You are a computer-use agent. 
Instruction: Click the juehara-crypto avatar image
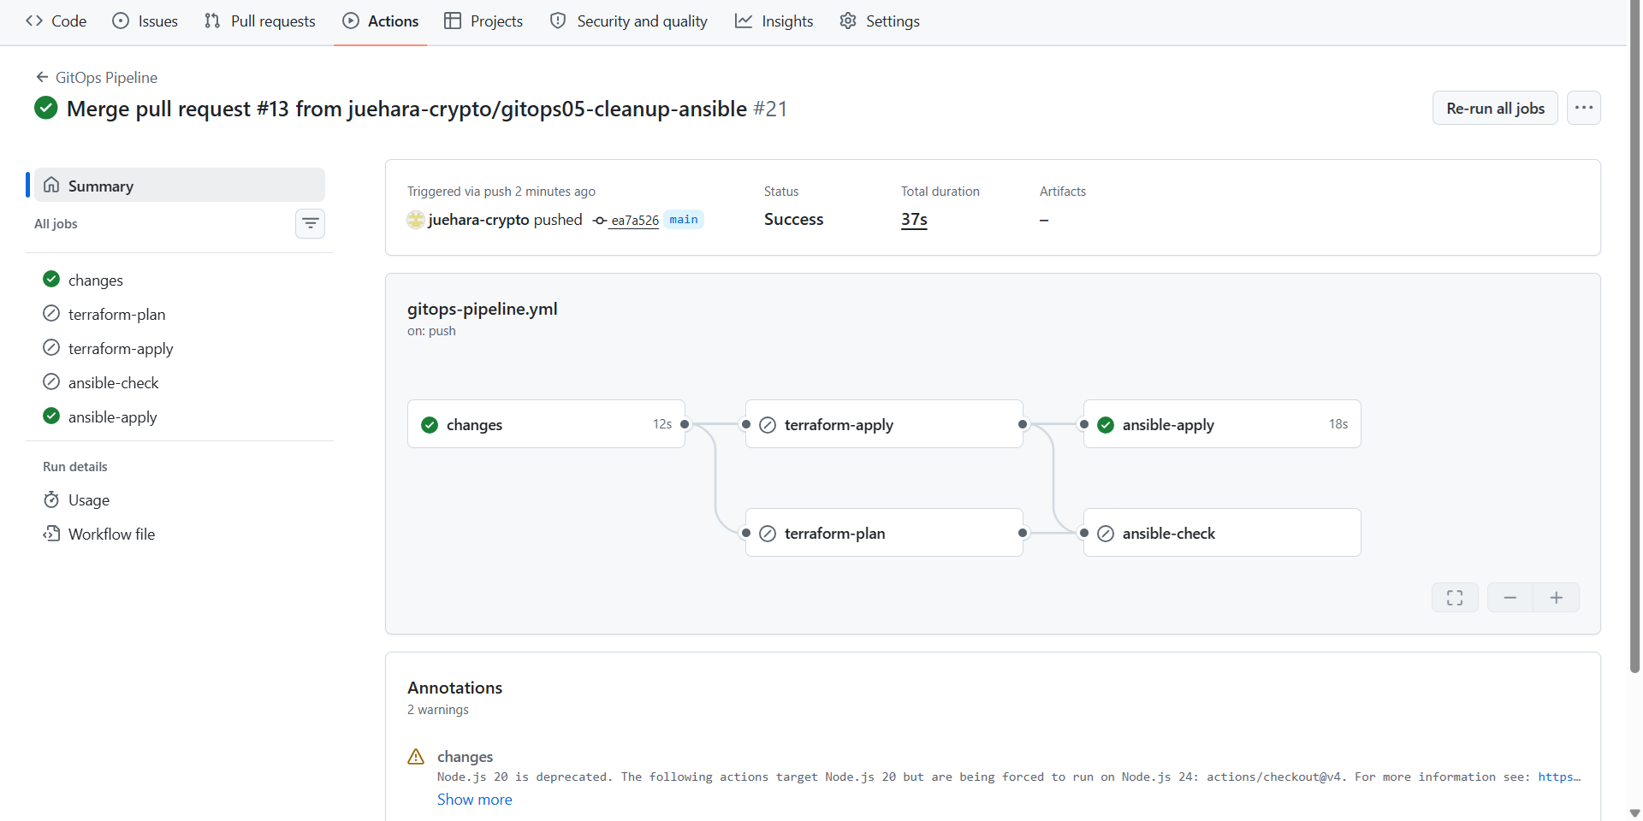click(416, 220)
